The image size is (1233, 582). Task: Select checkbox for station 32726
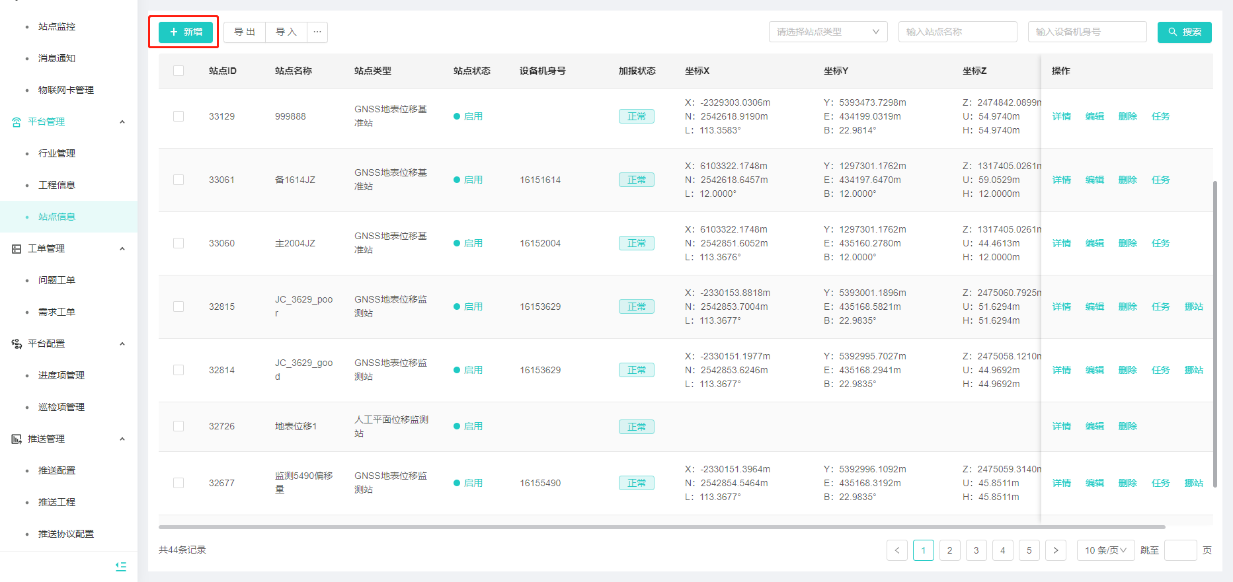click(179, 426)
